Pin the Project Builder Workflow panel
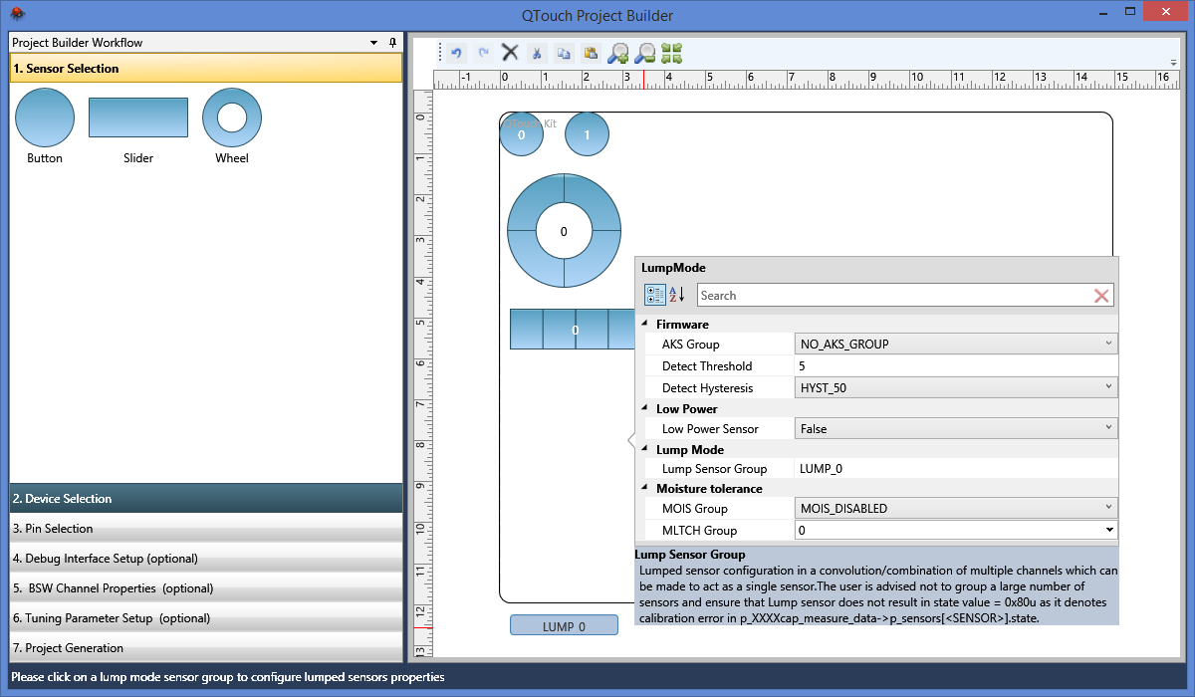The image size is (1195, 697). click(x=392, y=43)
